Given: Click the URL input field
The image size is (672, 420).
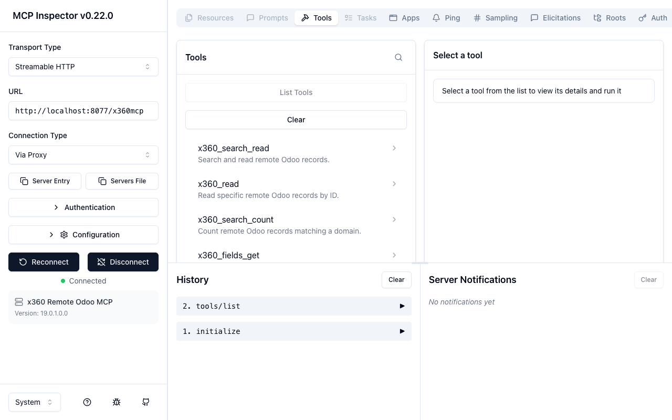Looking at the screenshot, I should (83, 111).
